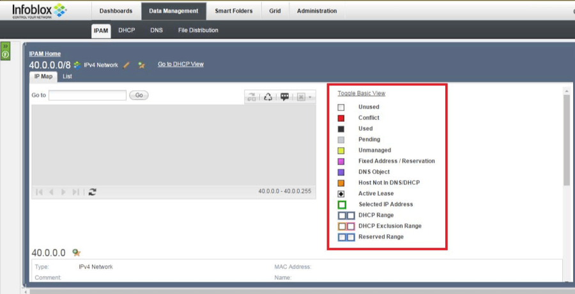Screen dimensions: 575x294
Task: Click the speech bubble icon in IP map toolbar
Action: (284, 97)
